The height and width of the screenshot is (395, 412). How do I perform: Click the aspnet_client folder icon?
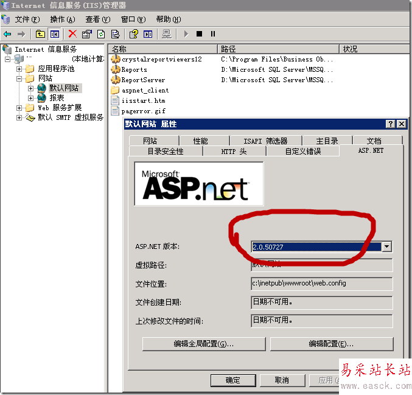pos(115,90)
